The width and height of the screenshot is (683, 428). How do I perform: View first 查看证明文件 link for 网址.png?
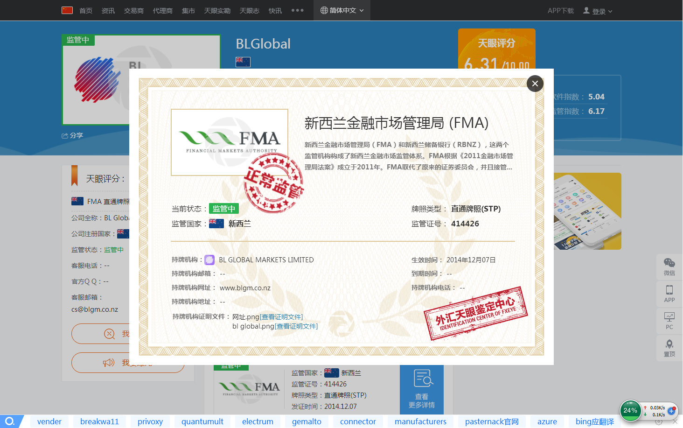[281, 317]
